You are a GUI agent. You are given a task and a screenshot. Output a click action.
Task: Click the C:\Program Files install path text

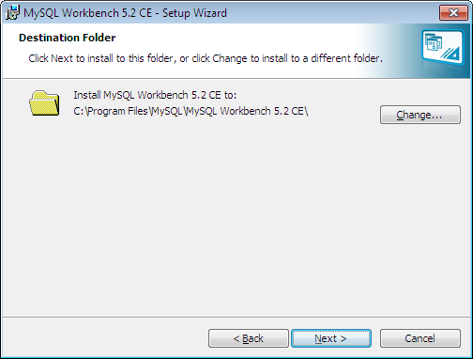[x=191, y=111]
